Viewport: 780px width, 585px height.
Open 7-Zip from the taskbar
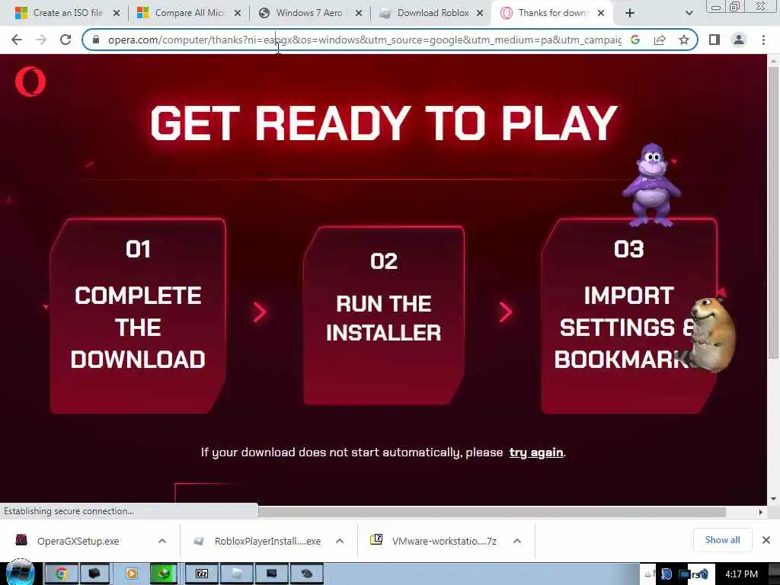tap(201, 574)
